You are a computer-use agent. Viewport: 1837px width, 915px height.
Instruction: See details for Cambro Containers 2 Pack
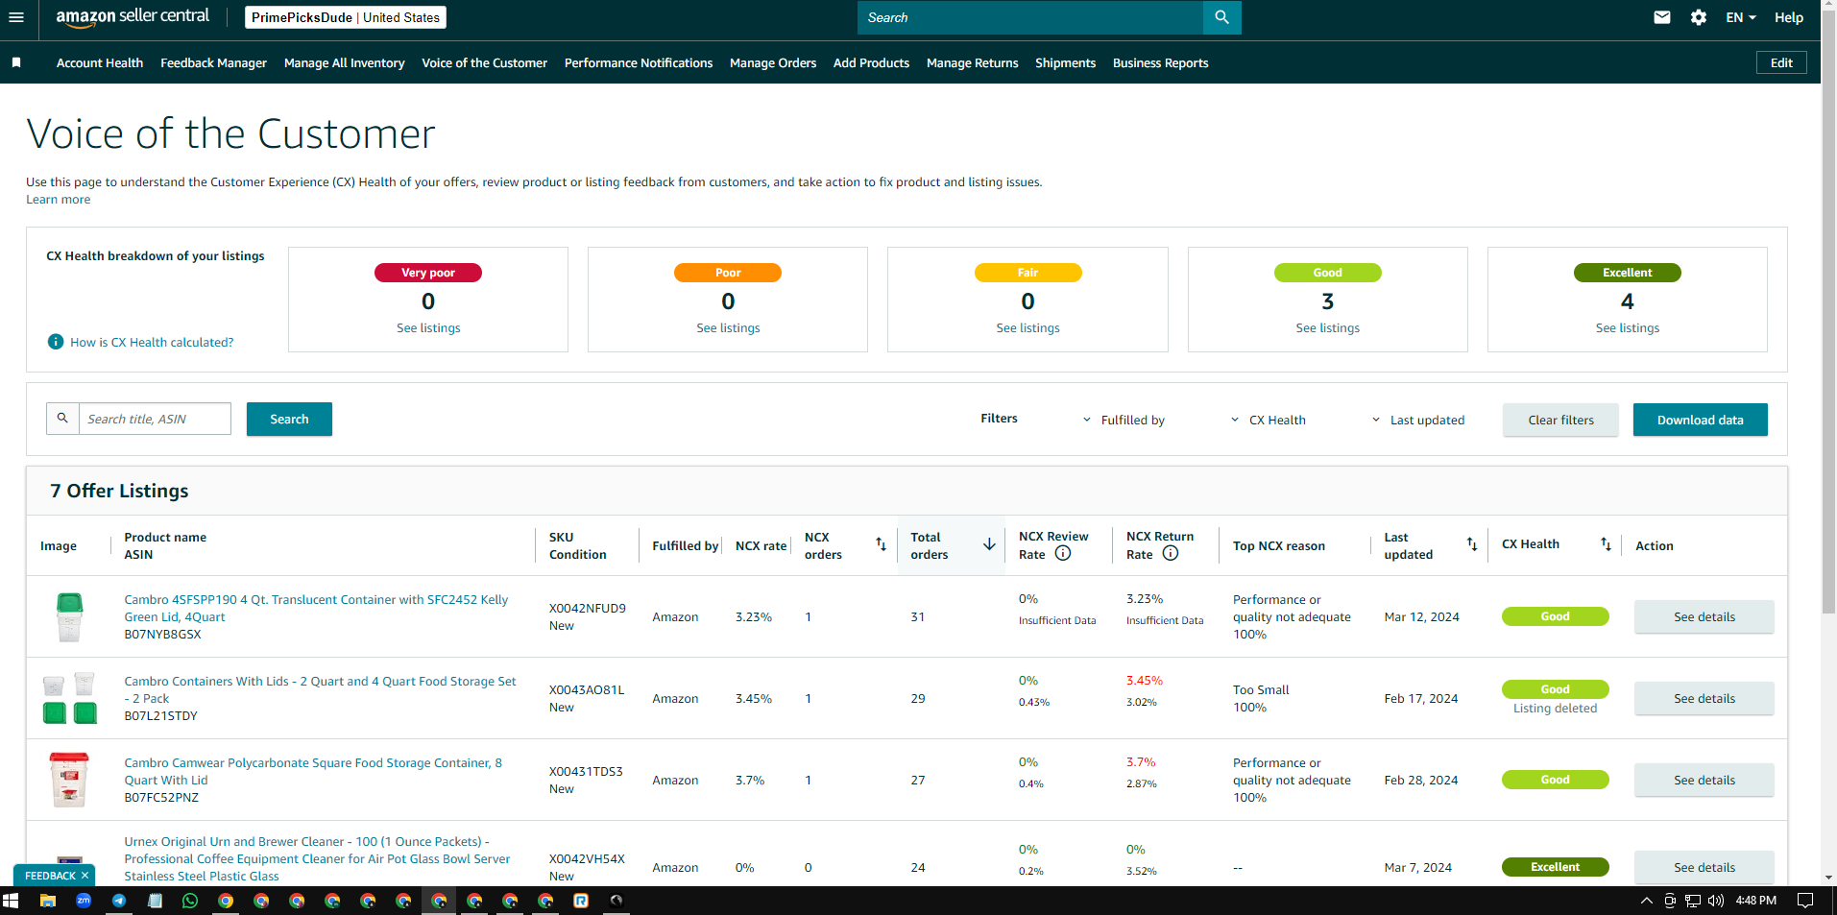point(1704,698)
